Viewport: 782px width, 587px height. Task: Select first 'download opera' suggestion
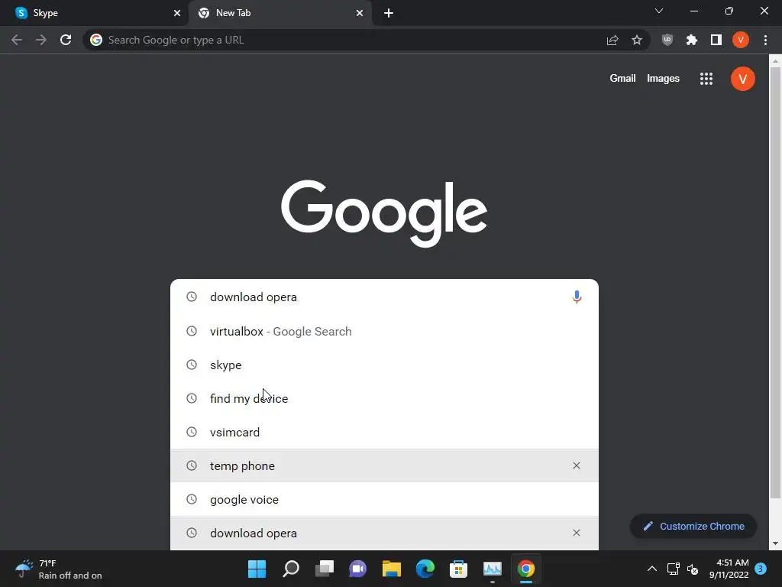pos(384,297)
